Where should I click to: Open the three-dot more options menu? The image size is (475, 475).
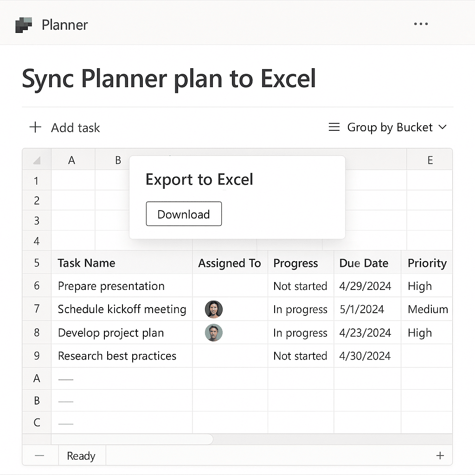(421, 24)
